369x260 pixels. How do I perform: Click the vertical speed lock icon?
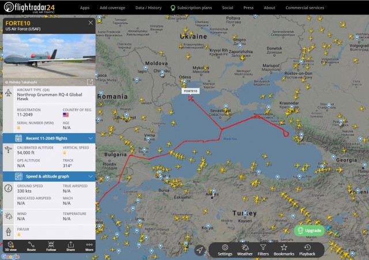[65, 153]
